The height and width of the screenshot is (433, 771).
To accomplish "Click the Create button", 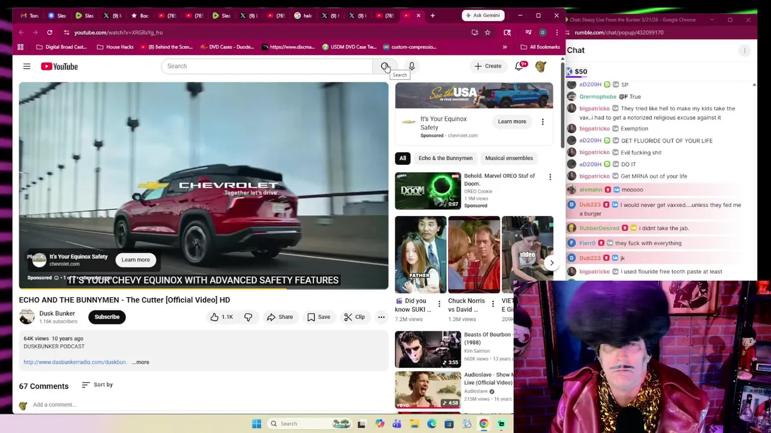I will [x=488, y=66].
